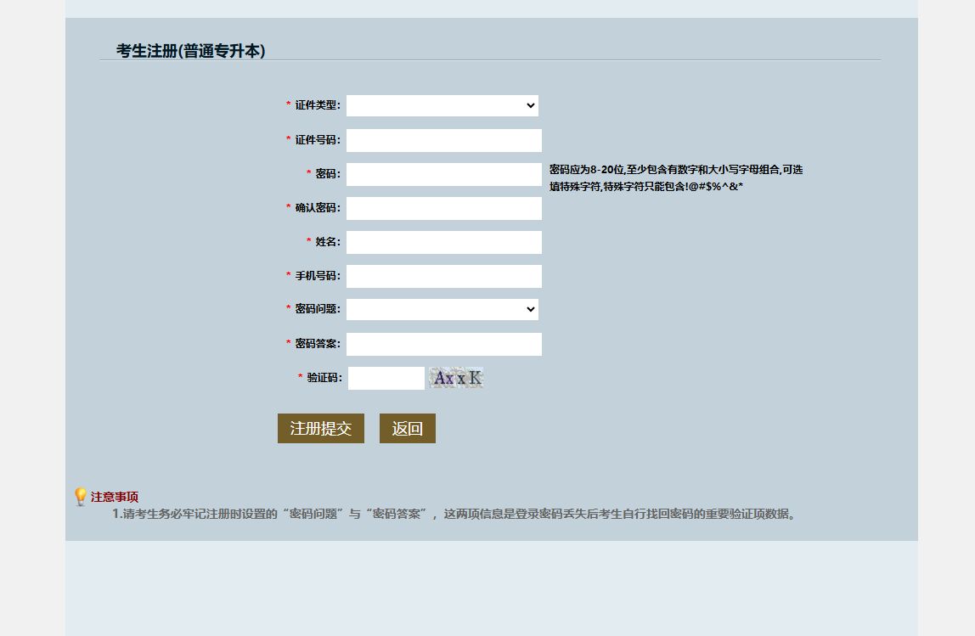This screenshot has width=975, height=636.
Task: Click the 密码问题 field label
Action: coord(317,309)
